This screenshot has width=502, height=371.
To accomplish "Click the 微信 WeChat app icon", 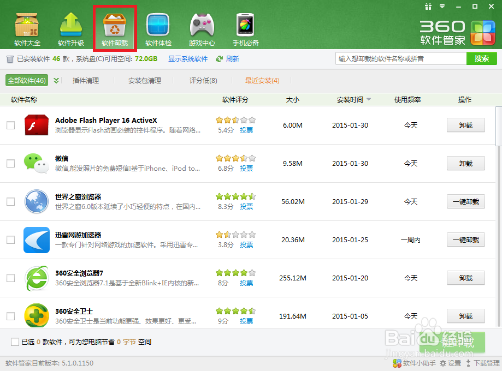I will (37, 164).
